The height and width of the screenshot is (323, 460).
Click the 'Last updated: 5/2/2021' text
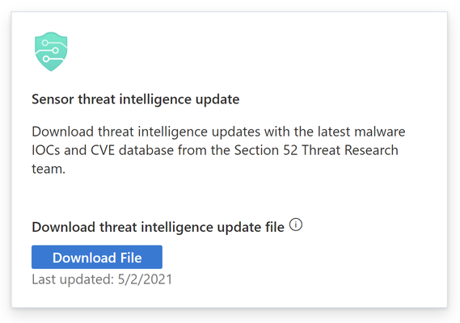(x=102, y=279)
